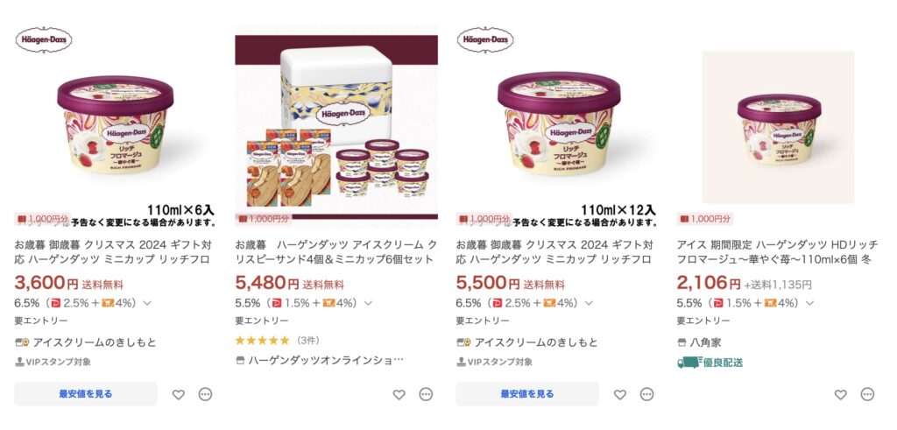Screen dimensions: 897x430
Task: Open the gift box set product image
Action: [x=336, y=126]
